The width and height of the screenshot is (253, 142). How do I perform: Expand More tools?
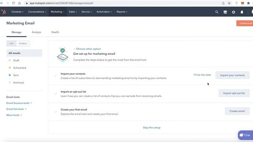[x=14, y=115]
